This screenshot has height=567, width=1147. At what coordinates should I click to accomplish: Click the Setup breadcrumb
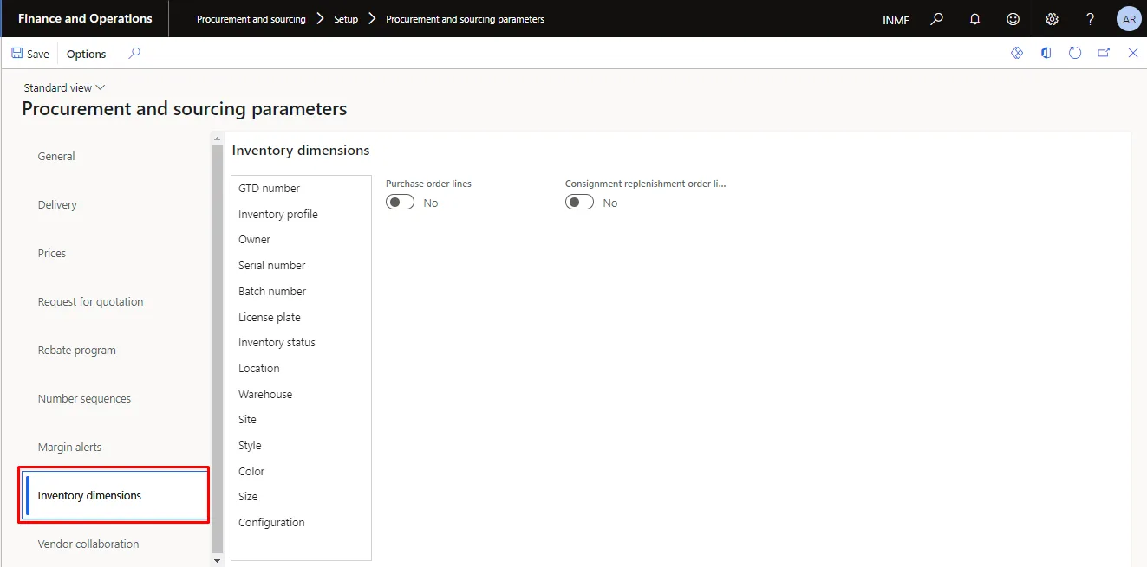click(x=346, y=19)
